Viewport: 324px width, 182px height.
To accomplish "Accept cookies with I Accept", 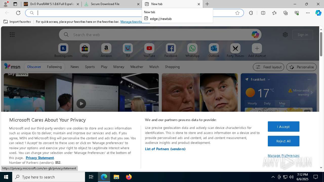I will tap(283, 127).
